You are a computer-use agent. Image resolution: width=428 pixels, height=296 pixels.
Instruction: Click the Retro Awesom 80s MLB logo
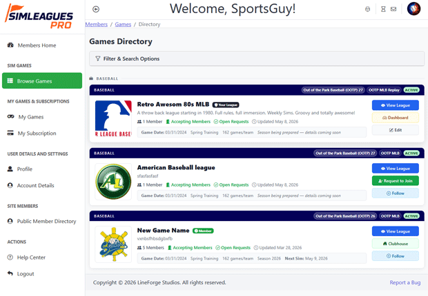point(113,118)
